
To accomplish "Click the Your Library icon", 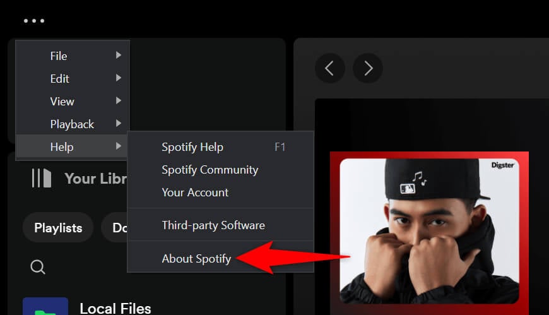I will point(41,179).
